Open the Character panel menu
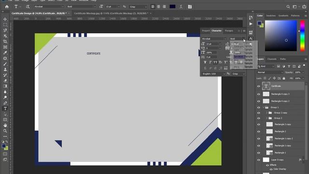The image size is (309, 174). click(x=244, y=31)
